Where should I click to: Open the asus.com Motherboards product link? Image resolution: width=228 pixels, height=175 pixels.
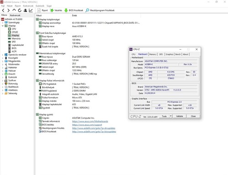click(x=90, y=121)
